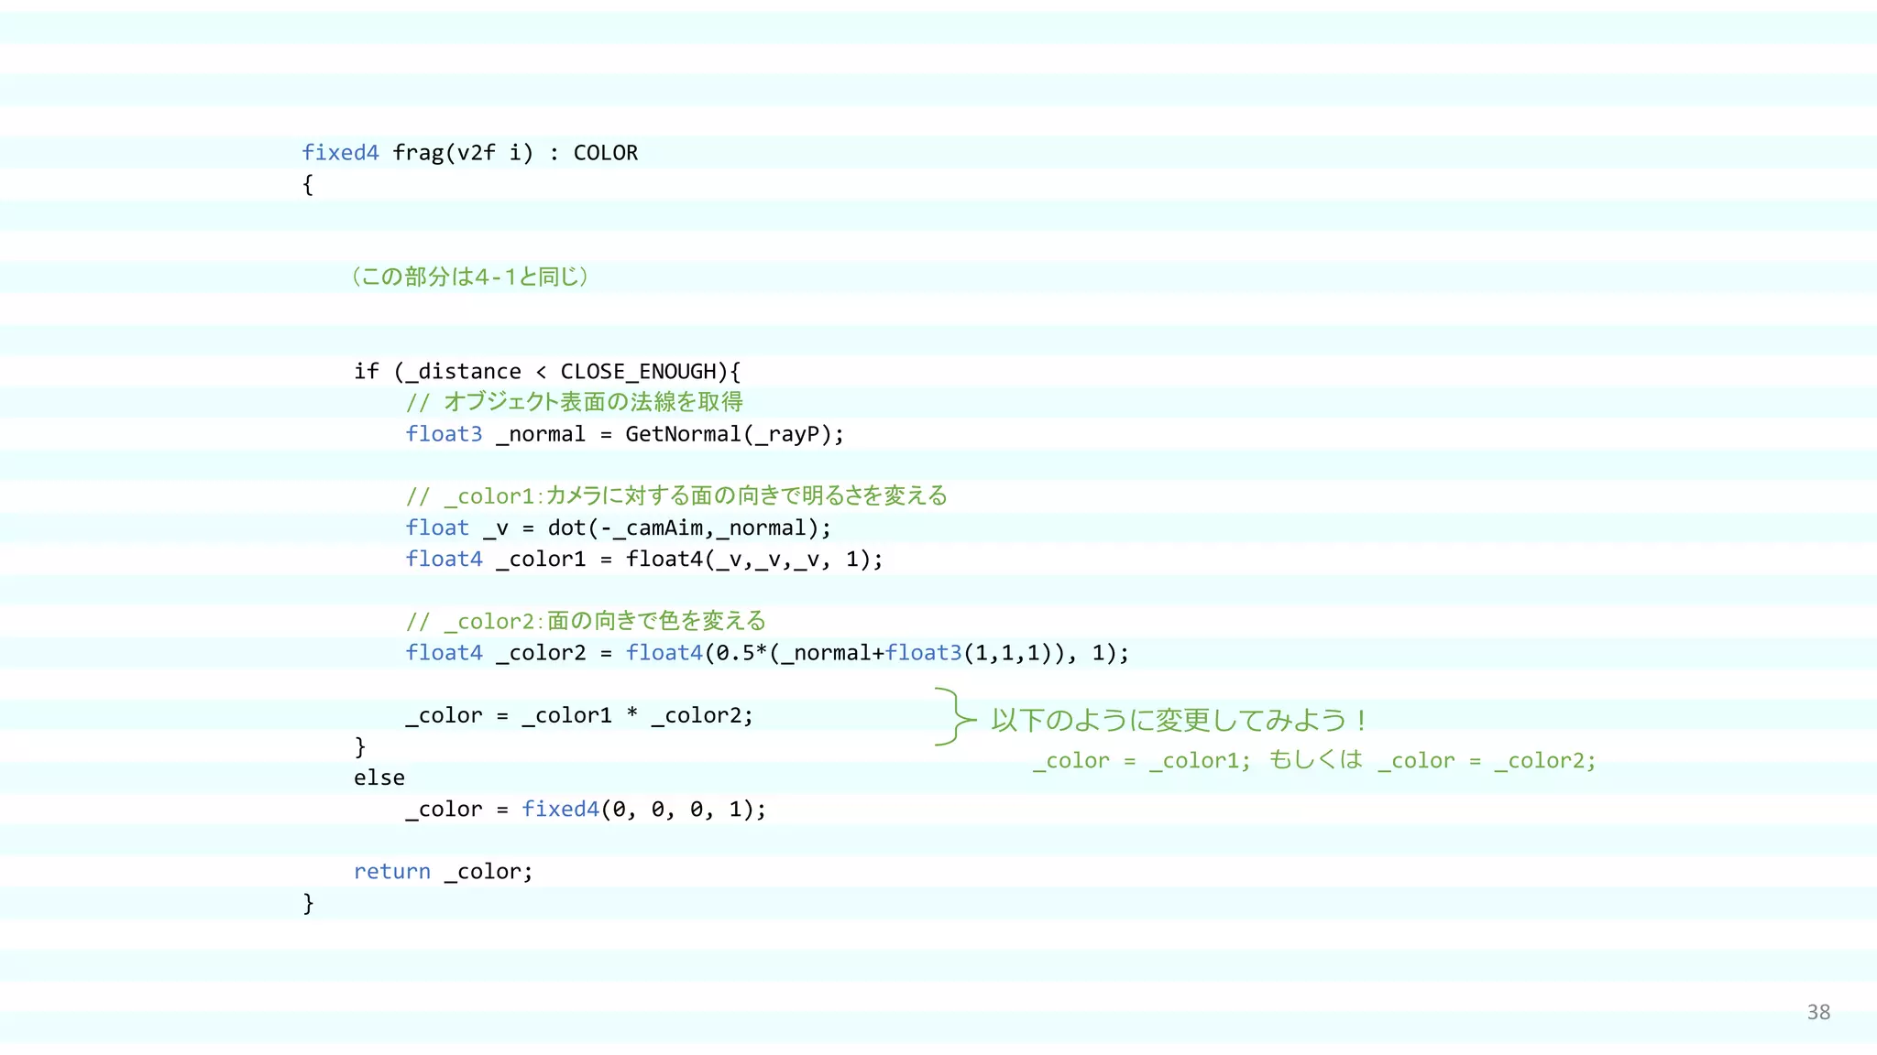Click the slide page number 38
This screenshot has width=1877, height=1055.
1818,1012
